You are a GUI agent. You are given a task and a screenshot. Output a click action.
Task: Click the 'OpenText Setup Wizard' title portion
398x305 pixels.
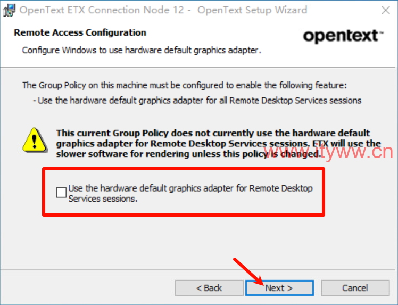[x=252, y=10]
